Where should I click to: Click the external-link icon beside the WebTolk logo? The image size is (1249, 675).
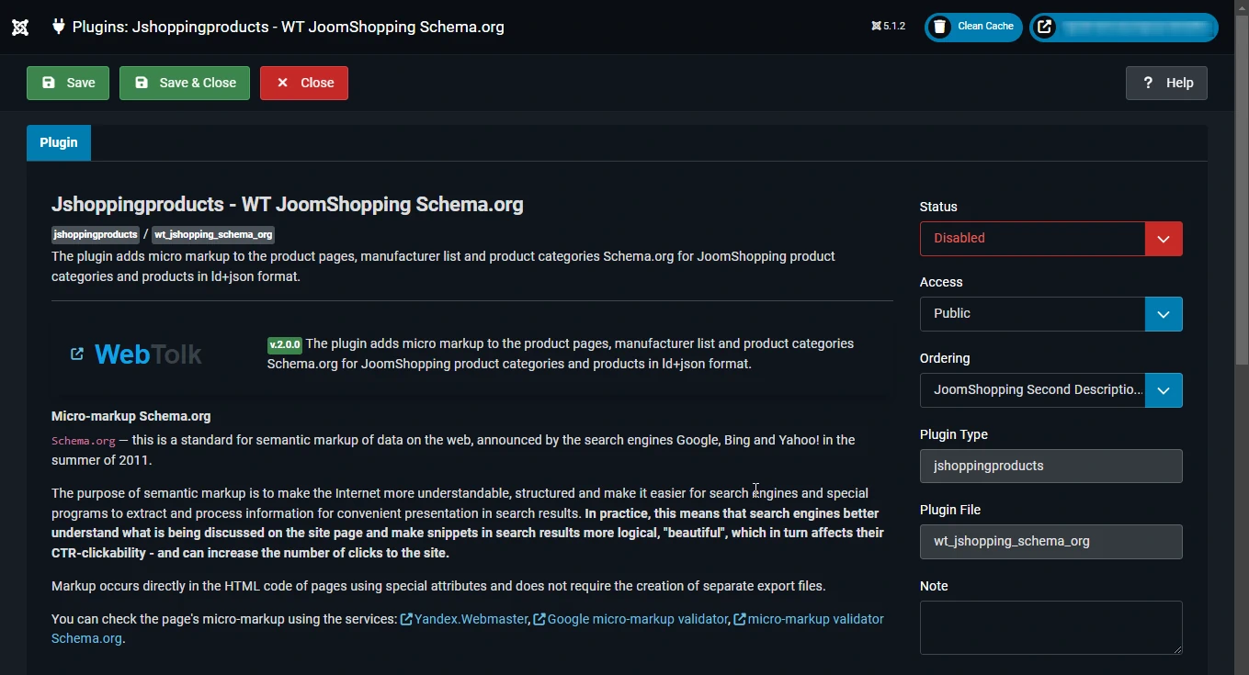(77, 354)
